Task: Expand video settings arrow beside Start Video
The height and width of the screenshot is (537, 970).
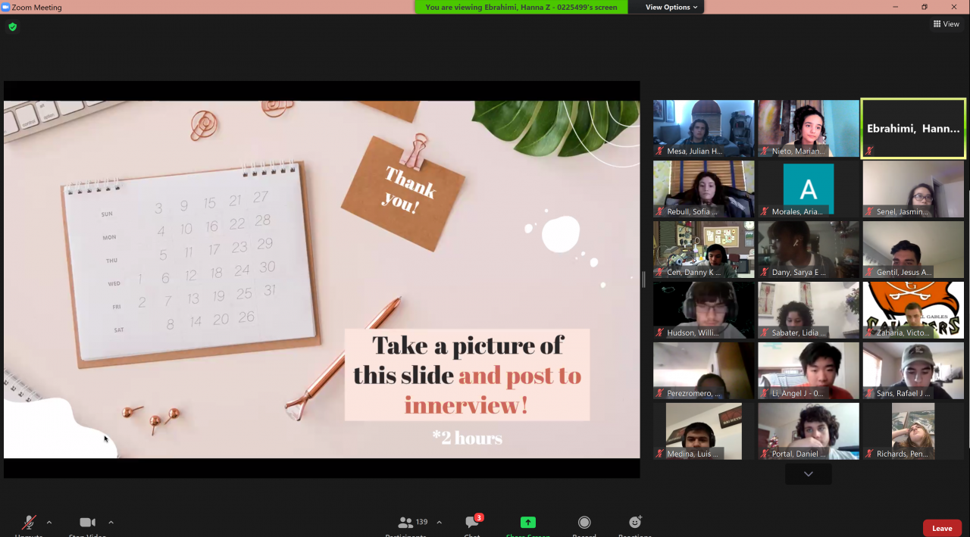Action: 111,522
